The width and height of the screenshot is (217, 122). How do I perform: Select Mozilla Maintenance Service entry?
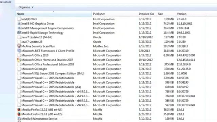pos(39,119)
